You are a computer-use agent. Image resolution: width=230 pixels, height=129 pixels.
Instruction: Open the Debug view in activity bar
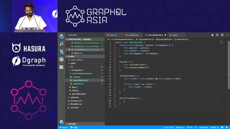61,59
